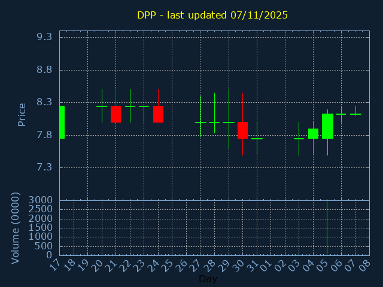The image size is (383, 287).
Task: Click the Price axis label
Action: tap(22, 114)
